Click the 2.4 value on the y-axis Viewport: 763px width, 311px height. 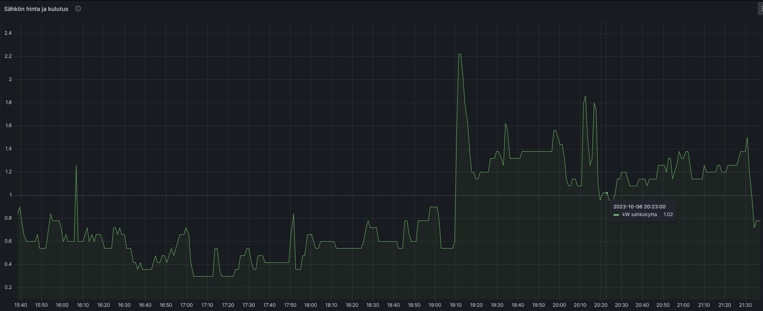(8, 33)
